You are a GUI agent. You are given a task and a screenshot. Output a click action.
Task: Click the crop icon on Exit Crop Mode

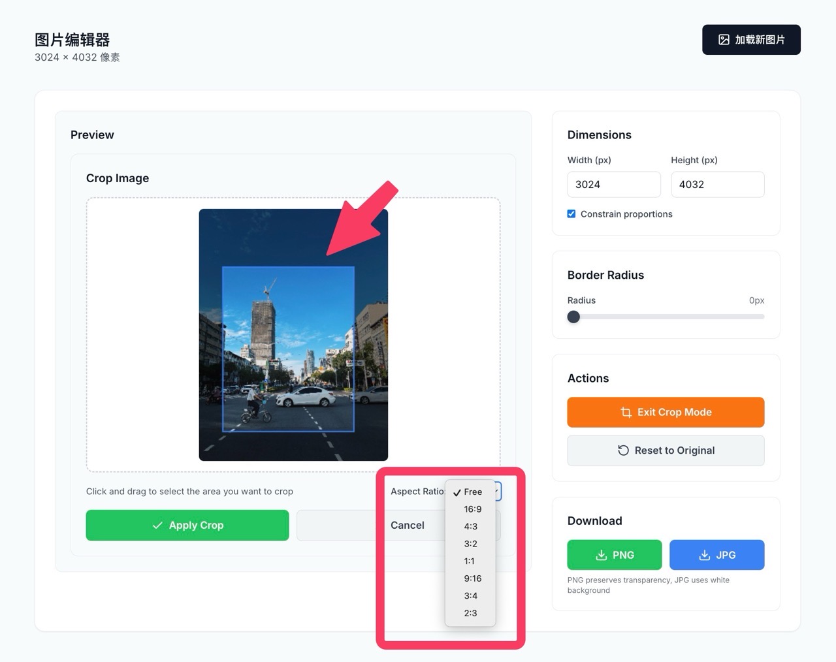[626, 413]
